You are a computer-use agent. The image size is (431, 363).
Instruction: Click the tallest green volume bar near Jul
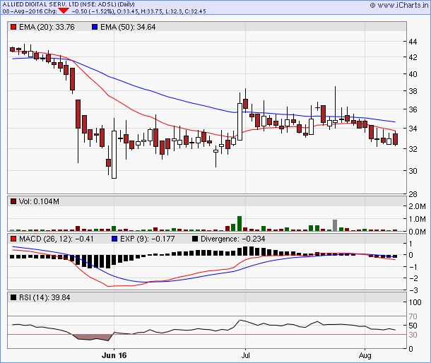(240, 223)
